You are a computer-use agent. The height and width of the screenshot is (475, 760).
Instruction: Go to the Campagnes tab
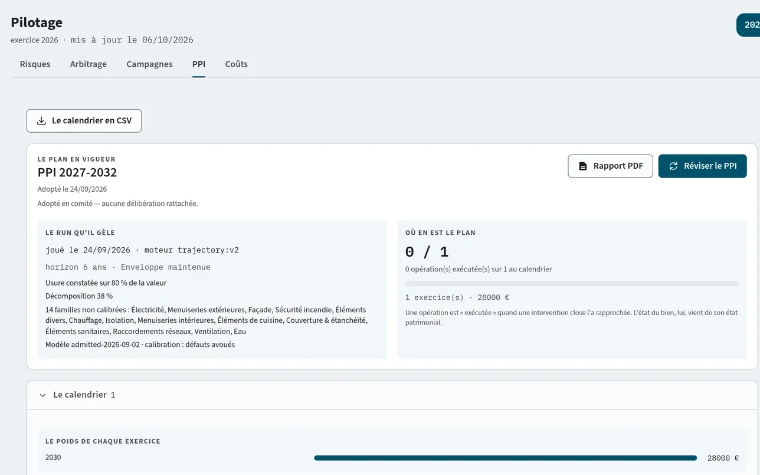(x=149, y=64)
